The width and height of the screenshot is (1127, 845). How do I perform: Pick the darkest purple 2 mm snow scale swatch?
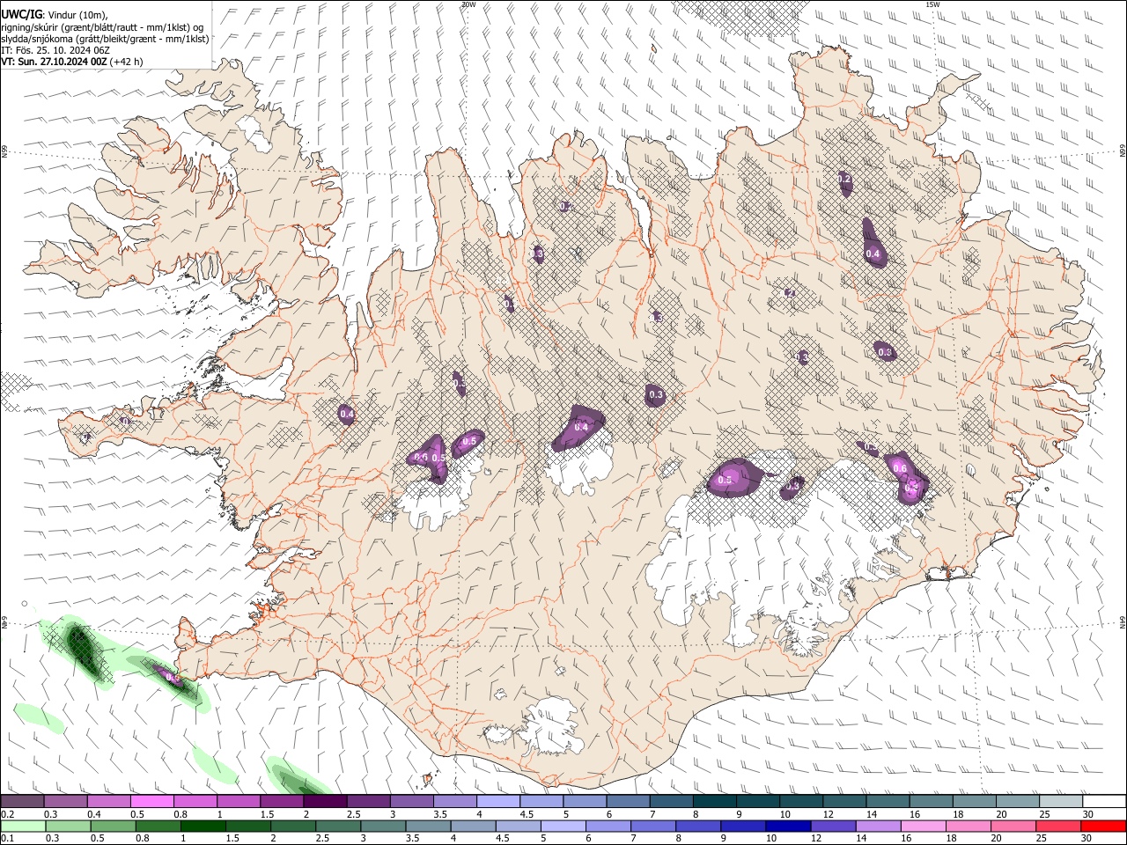pos(325,802)
